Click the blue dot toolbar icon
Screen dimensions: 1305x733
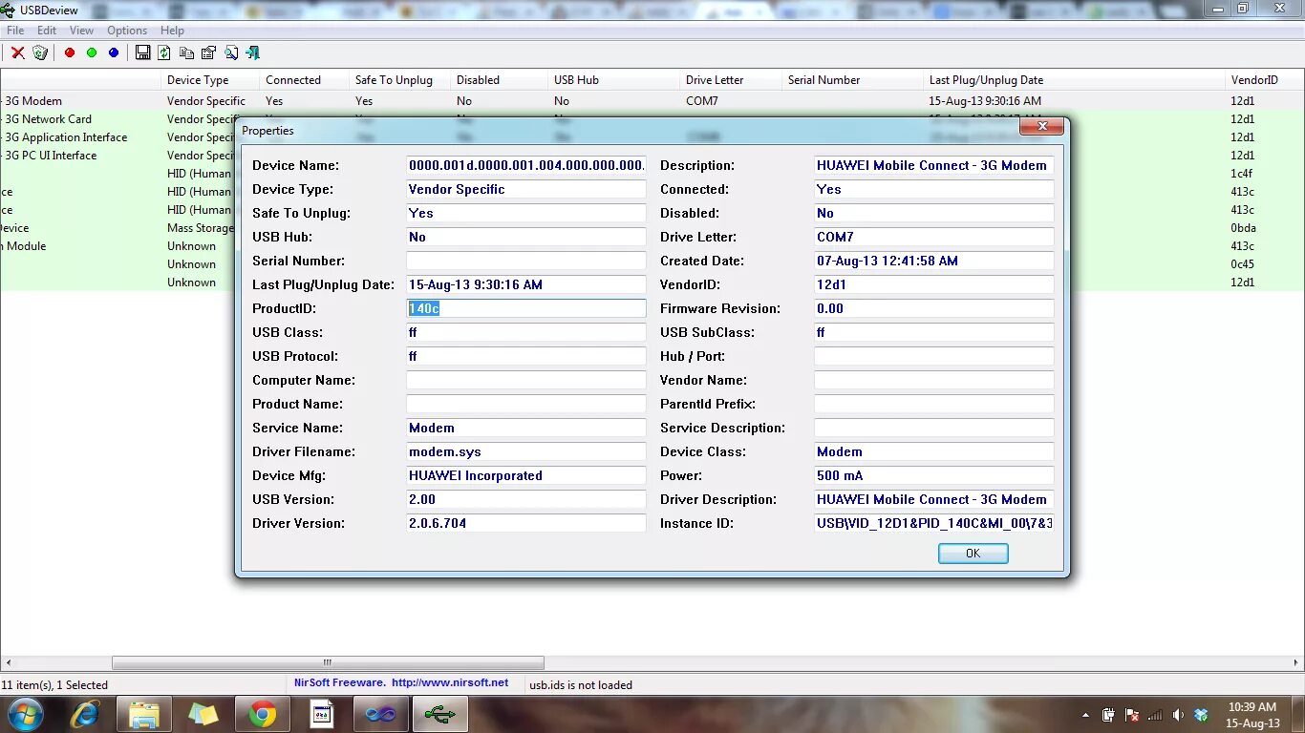[x=114, y=52]
